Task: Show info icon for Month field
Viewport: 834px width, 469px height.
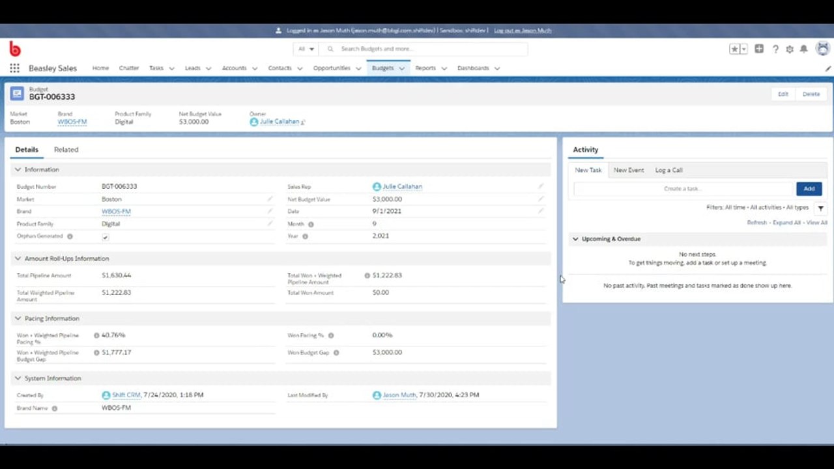Action: 311,224
